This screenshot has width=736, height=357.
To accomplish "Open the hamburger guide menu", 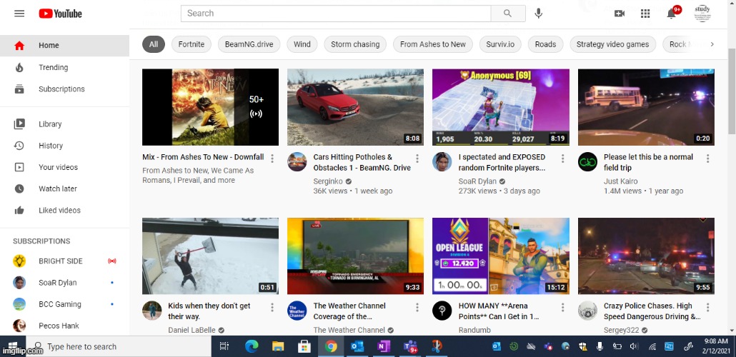I will (x=19, y=14).
